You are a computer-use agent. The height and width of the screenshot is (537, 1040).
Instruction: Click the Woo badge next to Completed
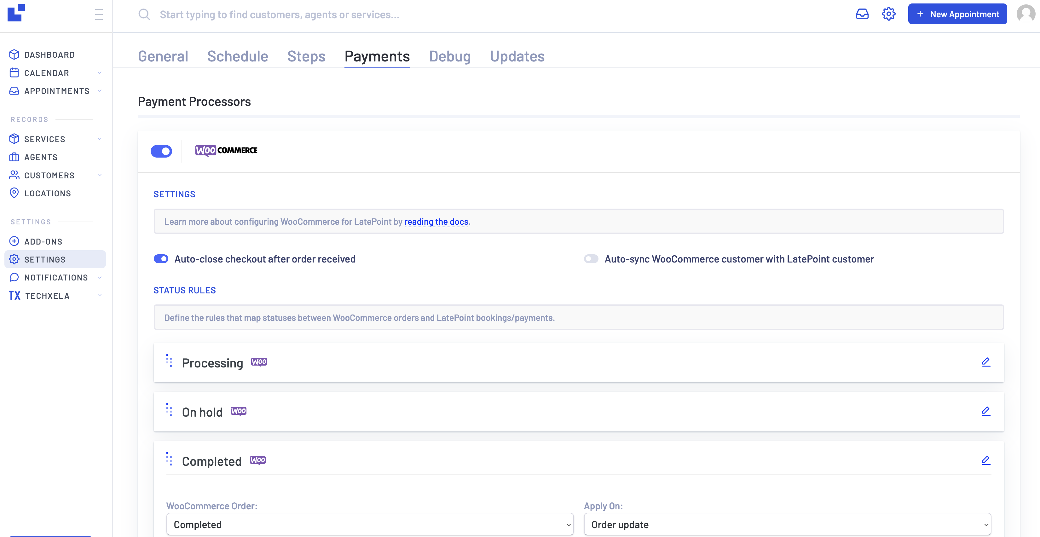tap(257, 460)
